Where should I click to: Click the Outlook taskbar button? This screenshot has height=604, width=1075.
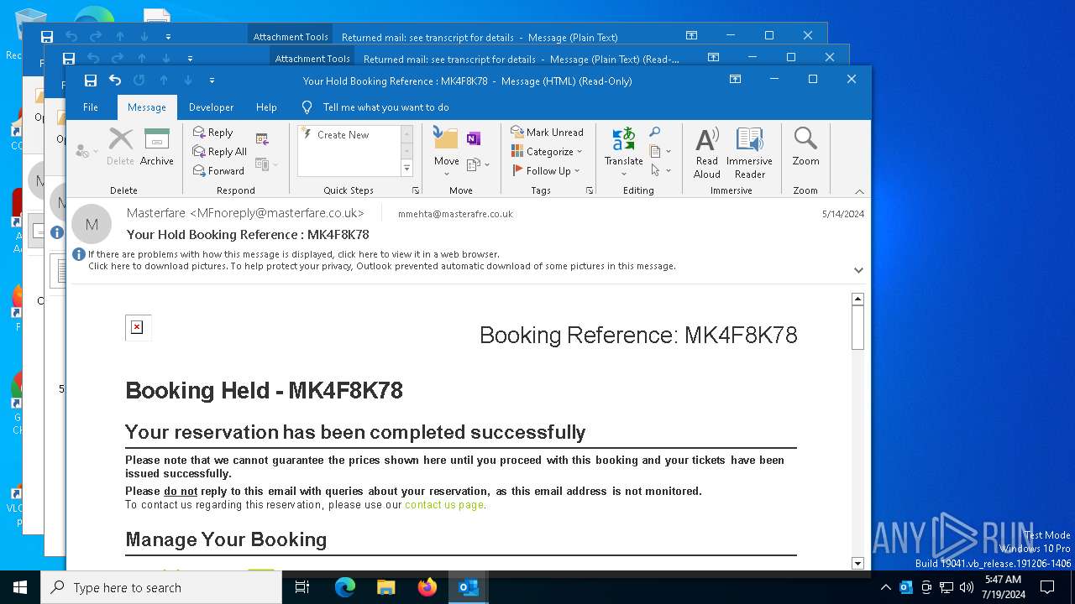468,587
